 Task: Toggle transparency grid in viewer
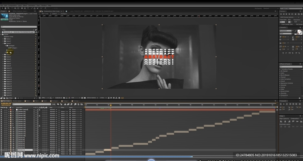tap(85, 98)
